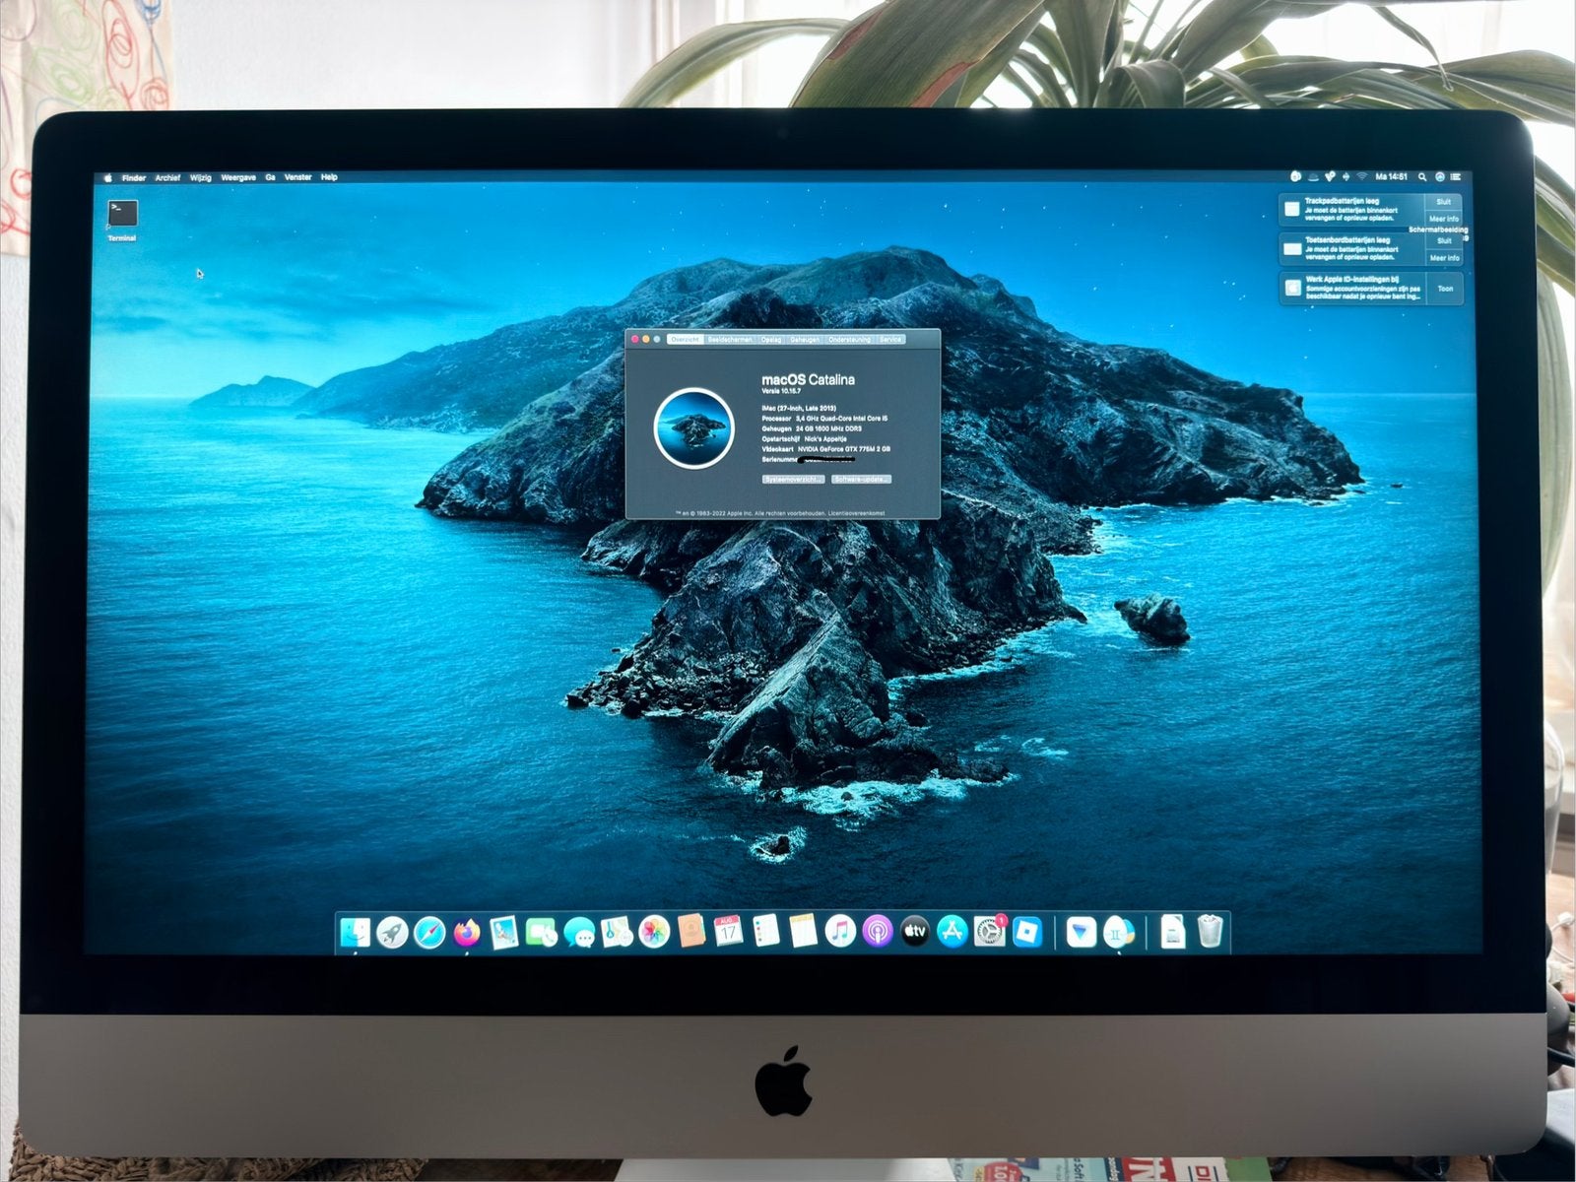Screen dimensions: 1576x1182
Task: Click the Opstartschijf Nick's Appeltje line
Action: point(804,438)
